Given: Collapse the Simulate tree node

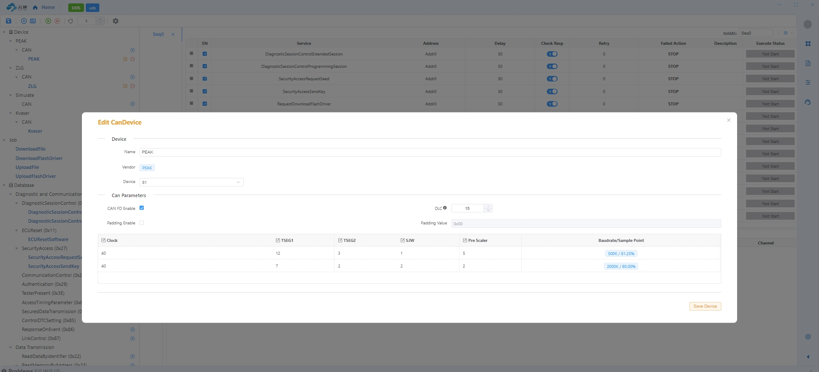Looking at the screenshot, I should (11, 95).
